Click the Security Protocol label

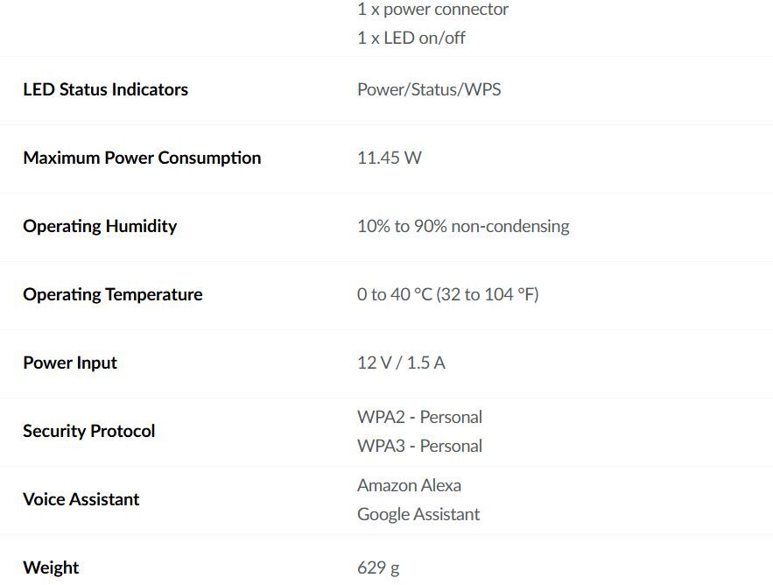(88, 431)
